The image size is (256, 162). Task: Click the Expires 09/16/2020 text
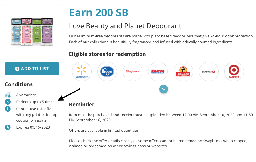(x=33, y=127)
